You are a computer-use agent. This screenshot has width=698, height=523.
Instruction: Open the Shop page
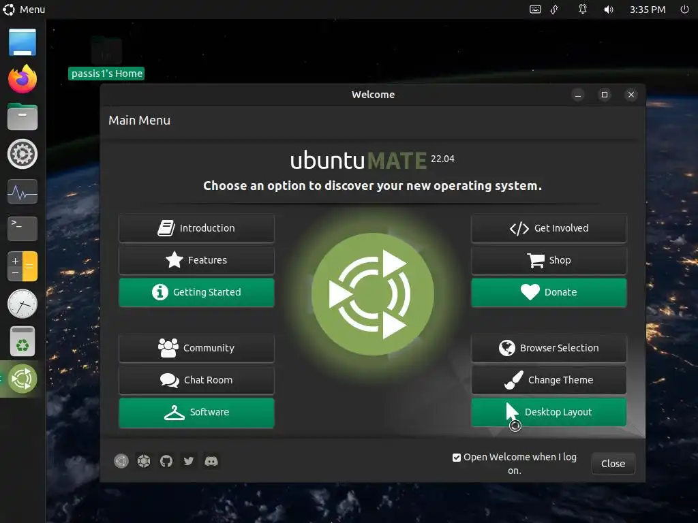(549, 260)
